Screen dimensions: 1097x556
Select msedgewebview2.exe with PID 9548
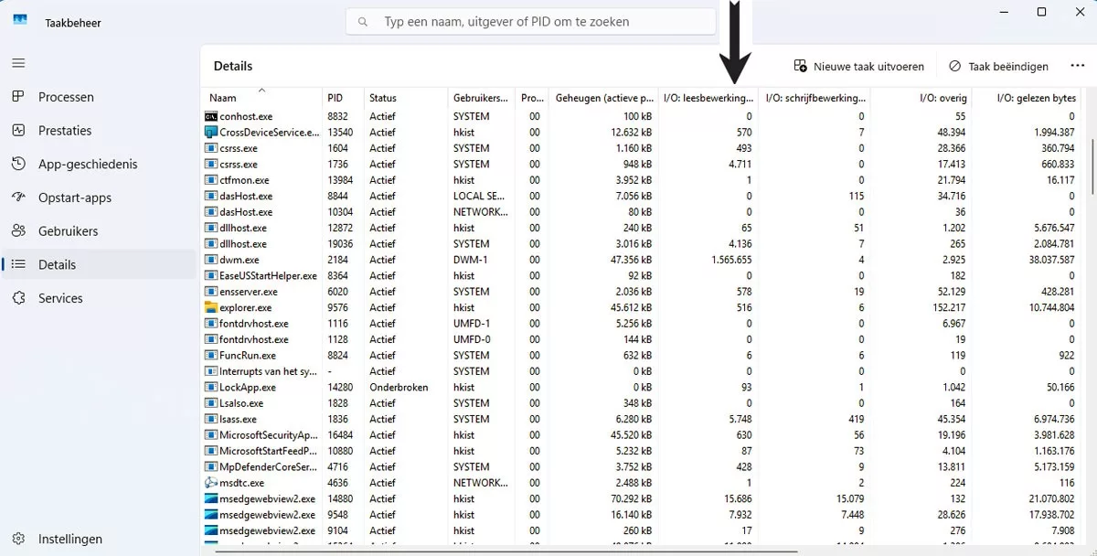[640, 514]
